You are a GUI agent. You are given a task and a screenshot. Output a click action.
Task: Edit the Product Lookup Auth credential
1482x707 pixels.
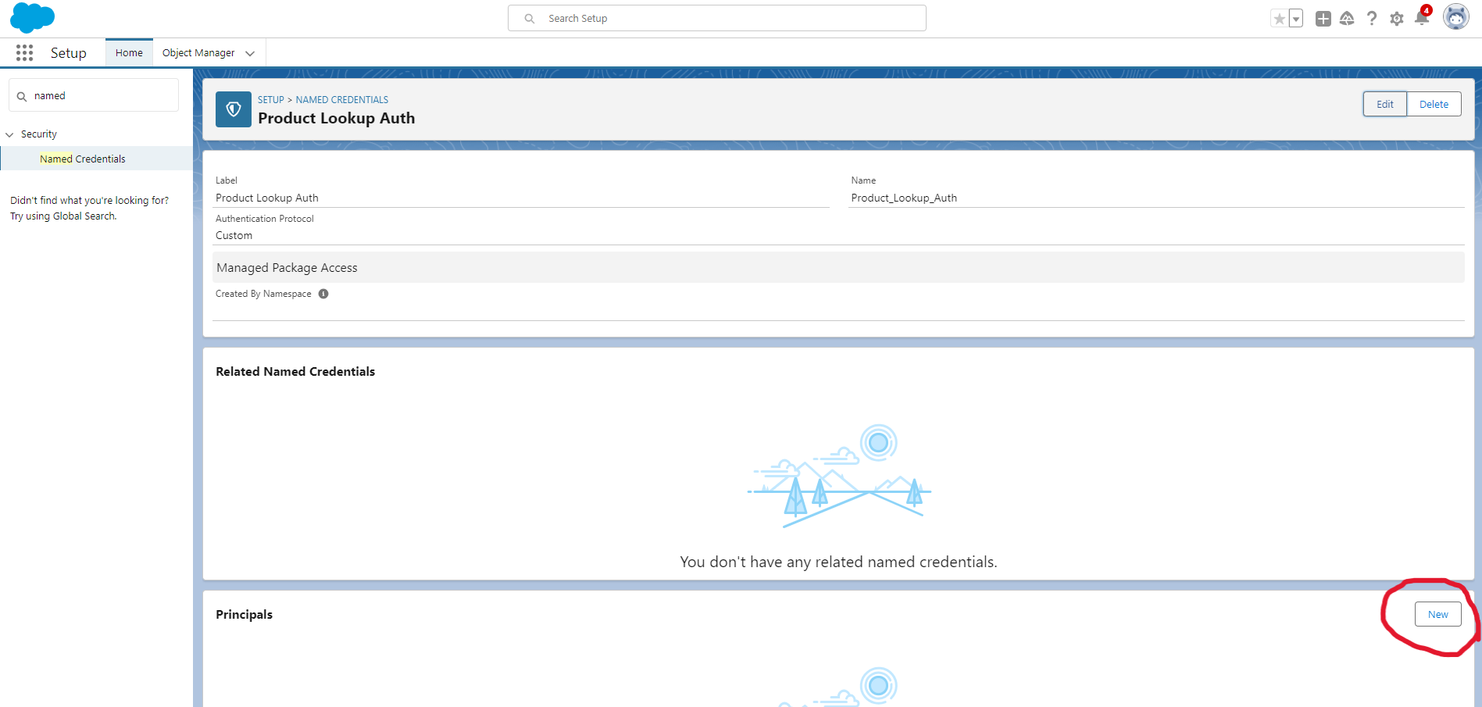[1384, 103]
